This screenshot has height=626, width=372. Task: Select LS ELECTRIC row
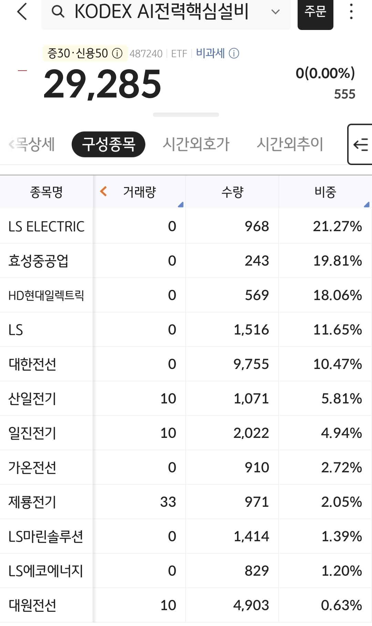46,227
